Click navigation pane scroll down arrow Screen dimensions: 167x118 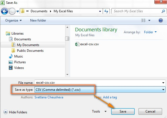tap(67, 74)
